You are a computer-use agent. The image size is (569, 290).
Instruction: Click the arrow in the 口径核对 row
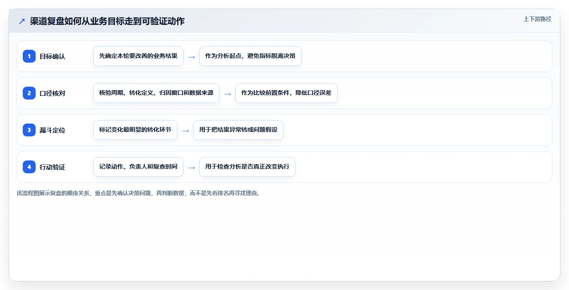pos(228,94)
